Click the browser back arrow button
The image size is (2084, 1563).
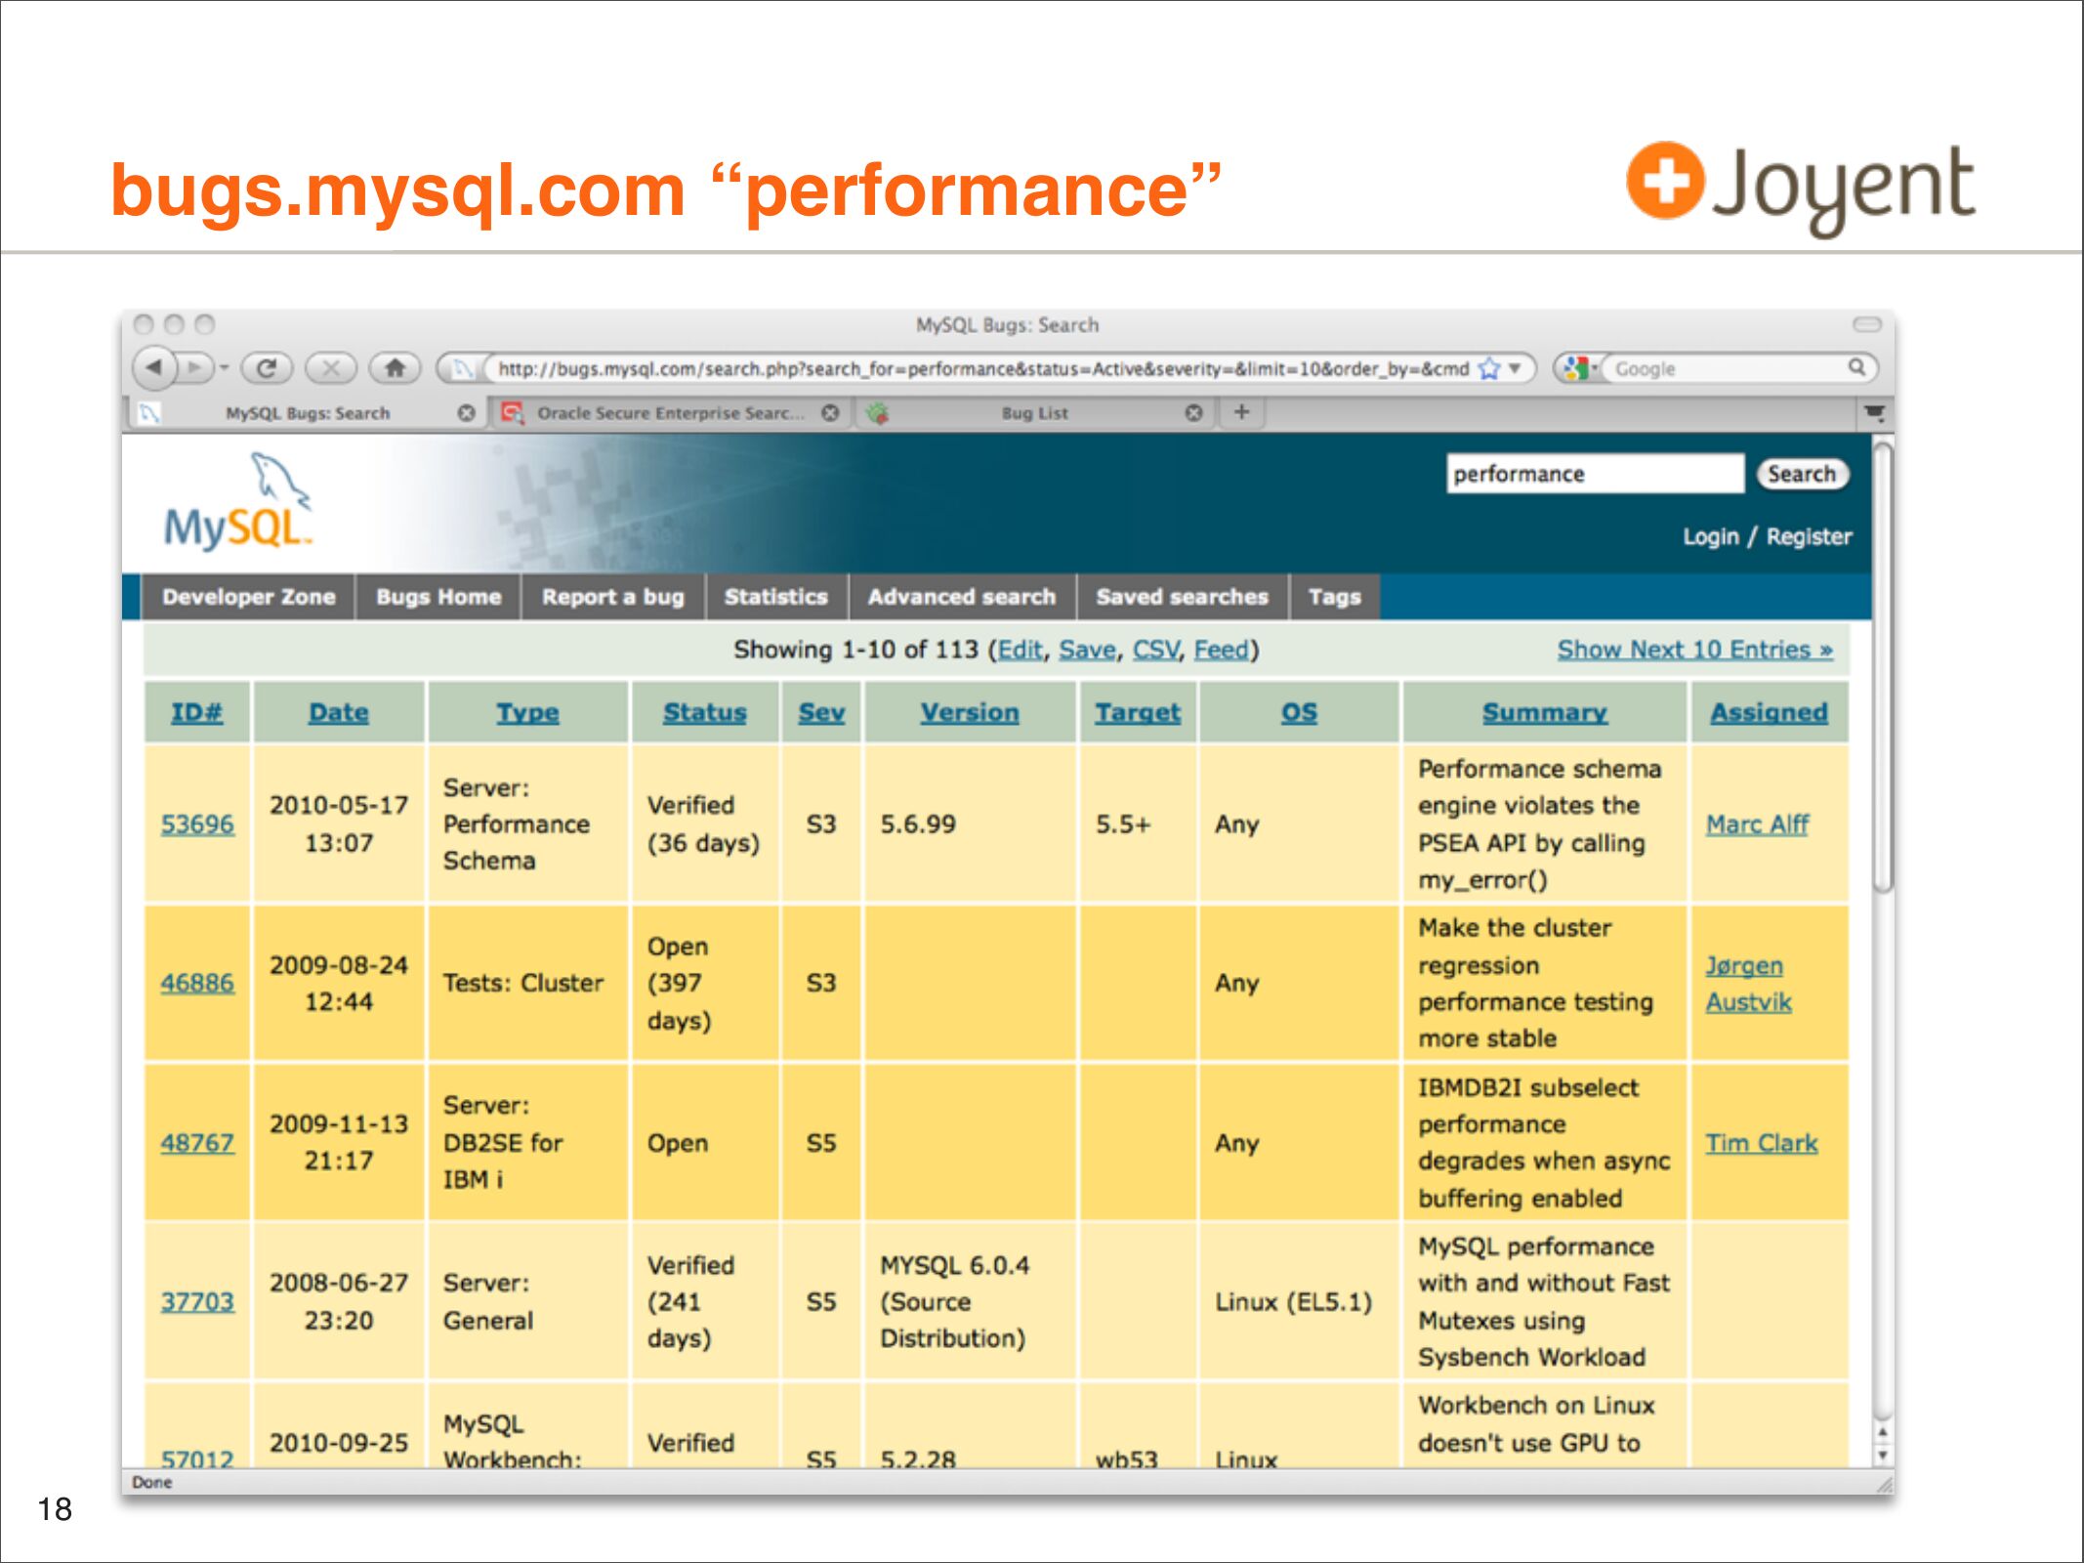click(x=154, y=368)
